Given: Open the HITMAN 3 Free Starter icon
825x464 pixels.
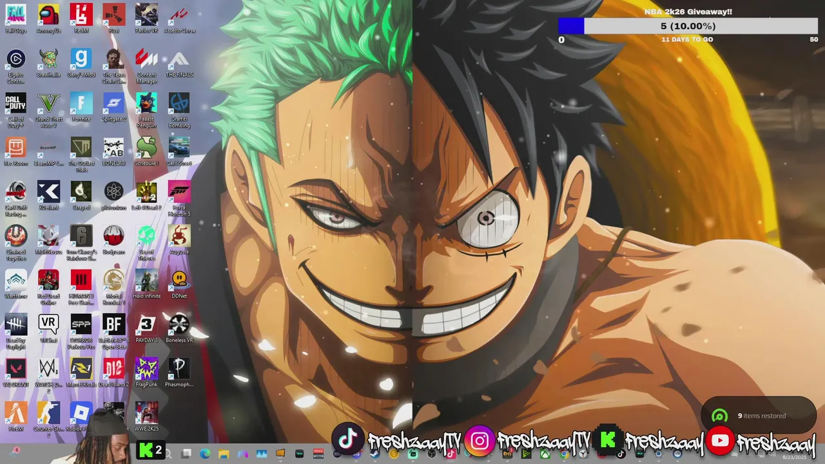Looking at the screenshot, I should click(x=81, y=287).
